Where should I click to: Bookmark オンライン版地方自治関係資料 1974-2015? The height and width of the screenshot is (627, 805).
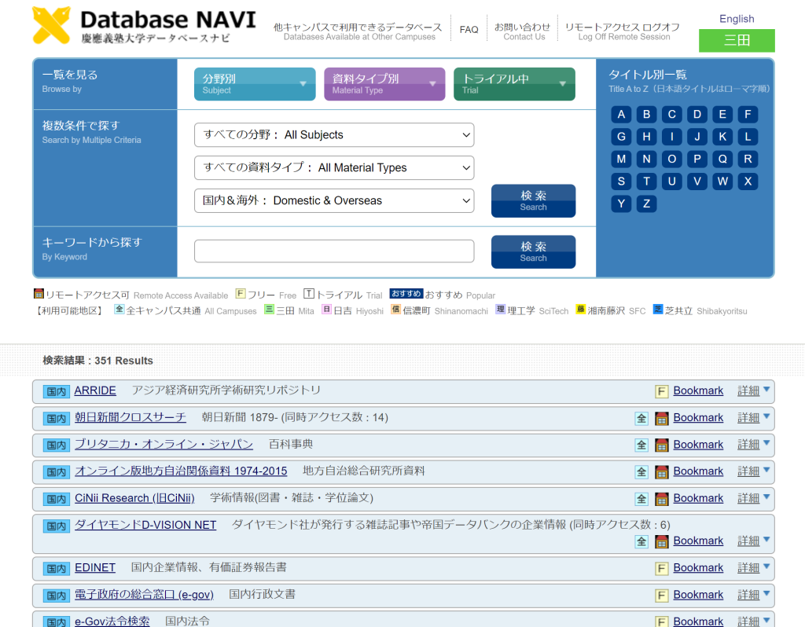pyautogui.click(x=698, y=471)
